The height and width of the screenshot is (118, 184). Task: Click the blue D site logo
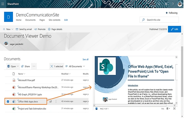(x=8, y=17)
